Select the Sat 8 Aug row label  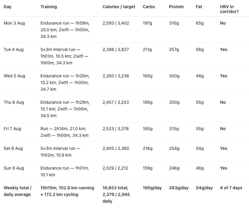(13, 149)
